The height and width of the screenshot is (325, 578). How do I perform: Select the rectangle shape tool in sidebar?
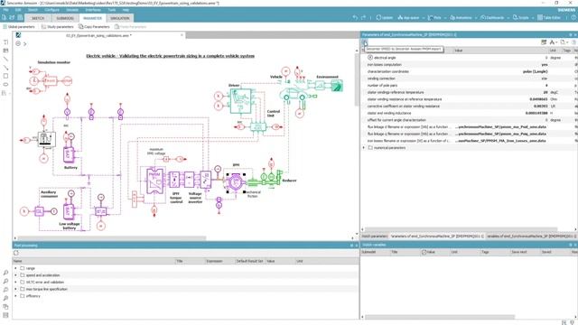click(5, 76)
